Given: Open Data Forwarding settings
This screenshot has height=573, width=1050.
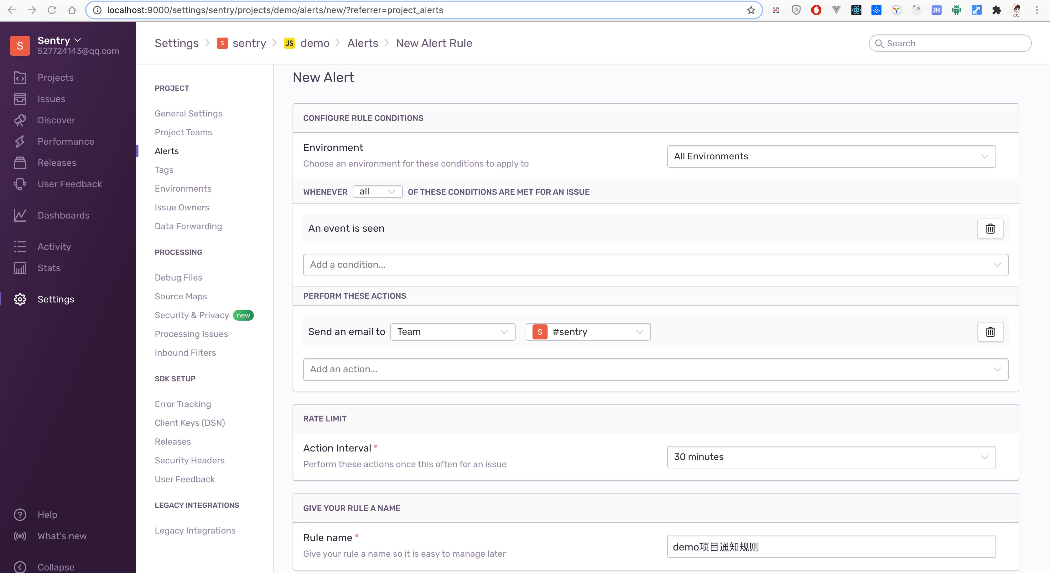Looking at the screenshot, I should pos(188,226).
